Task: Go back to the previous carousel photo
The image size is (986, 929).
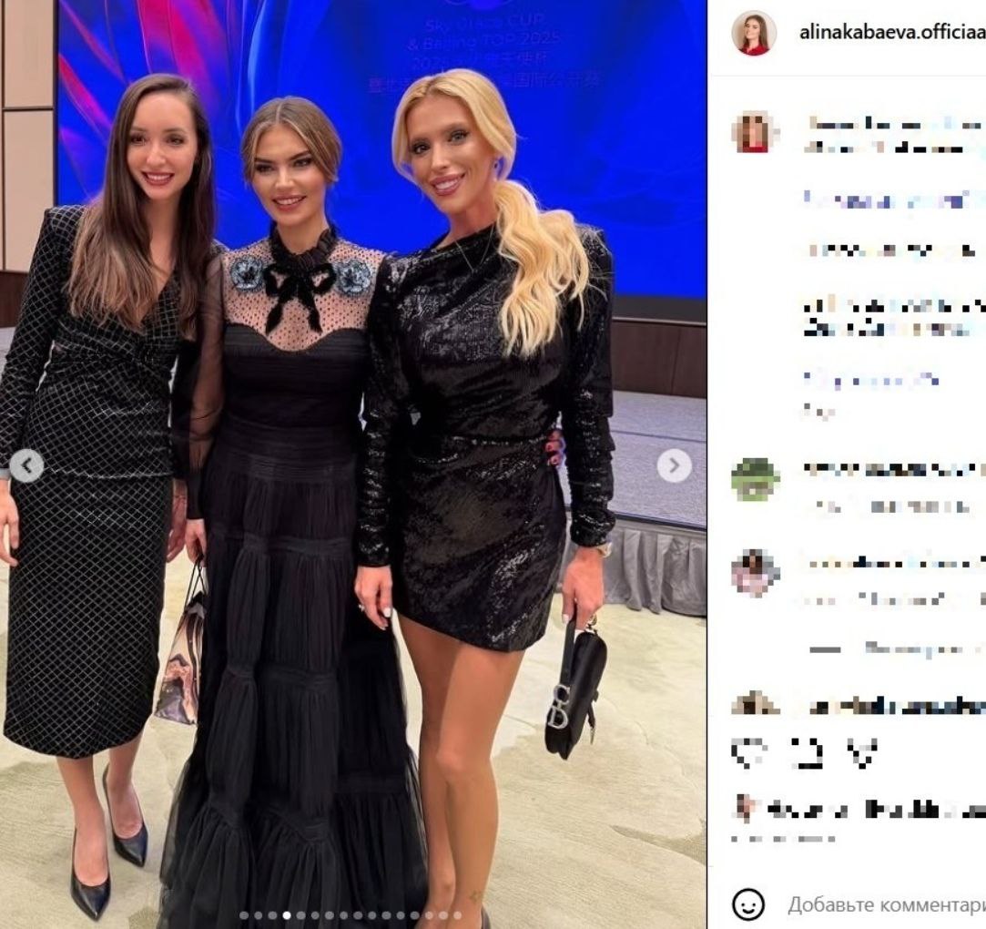Action: 26,466
